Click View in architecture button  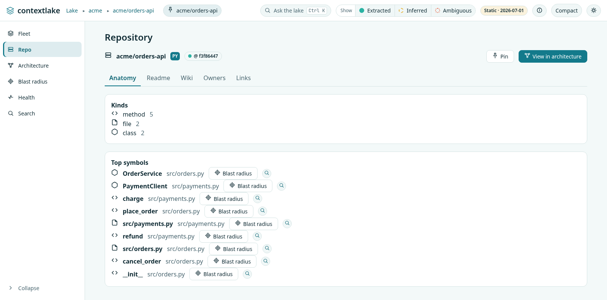tap(553, 56)
